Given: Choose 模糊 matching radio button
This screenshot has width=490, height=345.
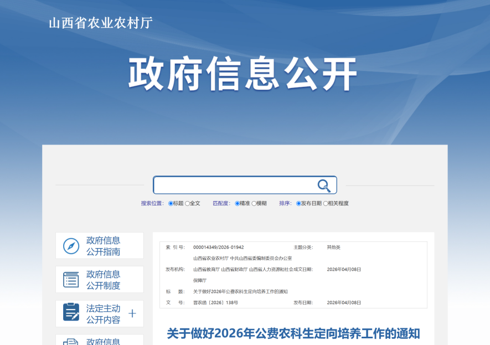Looking at the screenshot, I should pyautogui.click(x=254, y=203).
